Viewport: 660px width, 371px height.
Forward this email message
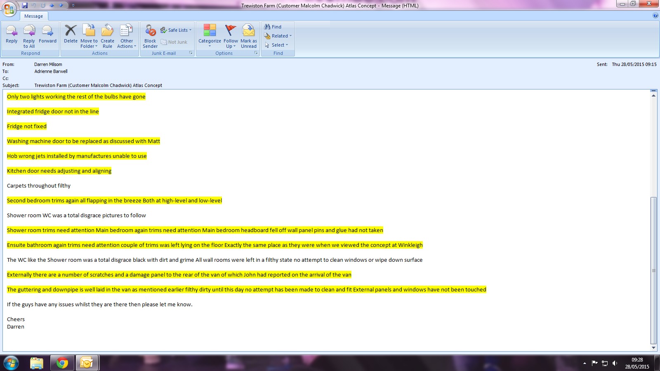coord(47,31)
